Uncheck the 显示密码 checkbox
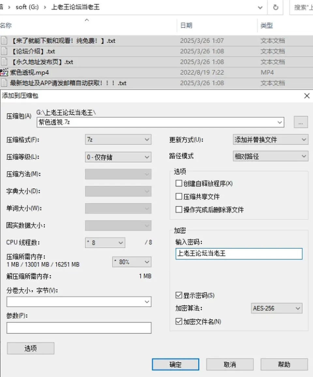 (179, 295)
